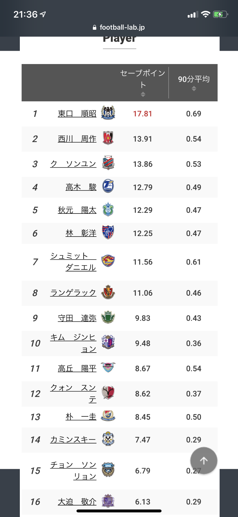This screenshot has height=517, width=238.
Task: Tap the Kashima Antlers club crest
Action: tap(108, 393)
